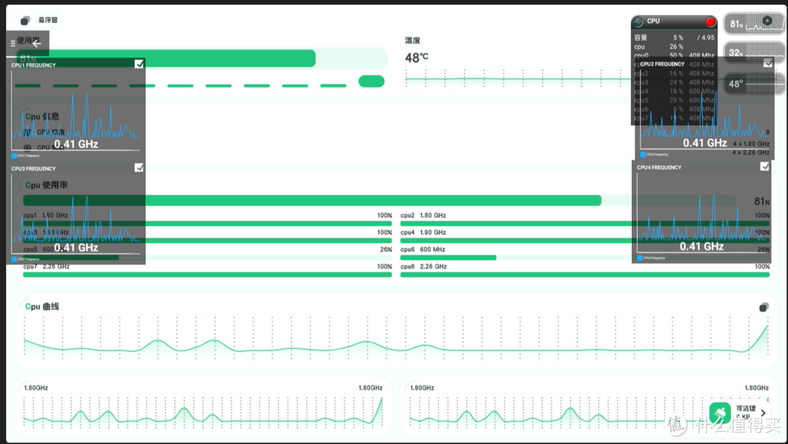Image resolution: width=788 pixels, height=444 pixels.
Task: Tap the 悬浮窗 overlapping-squares icon
Action: coord(25,20)
